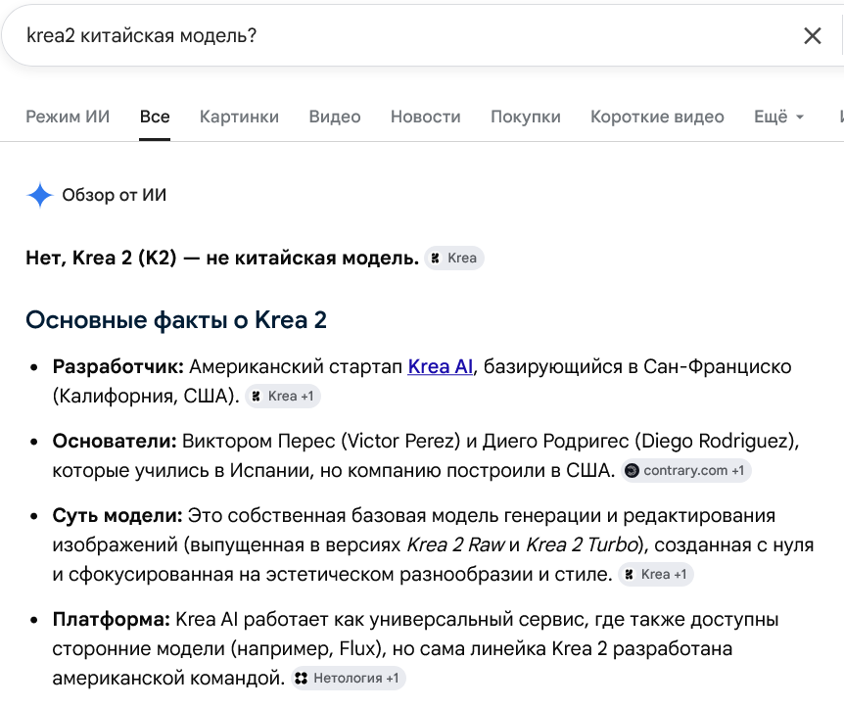Open the 'contrary.com +1' source chip

pyautogui.click(x=686, y=471)
